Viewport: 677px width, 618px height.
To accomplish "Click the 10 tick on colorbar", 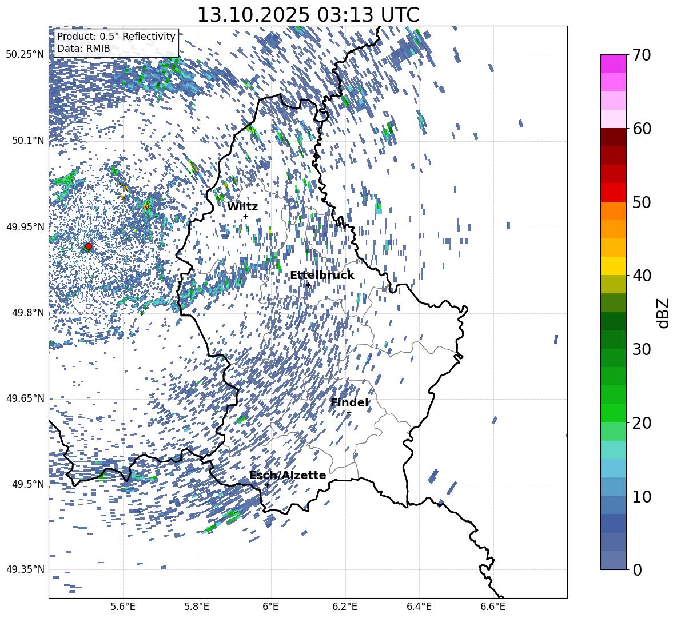I will pos(642,496).
